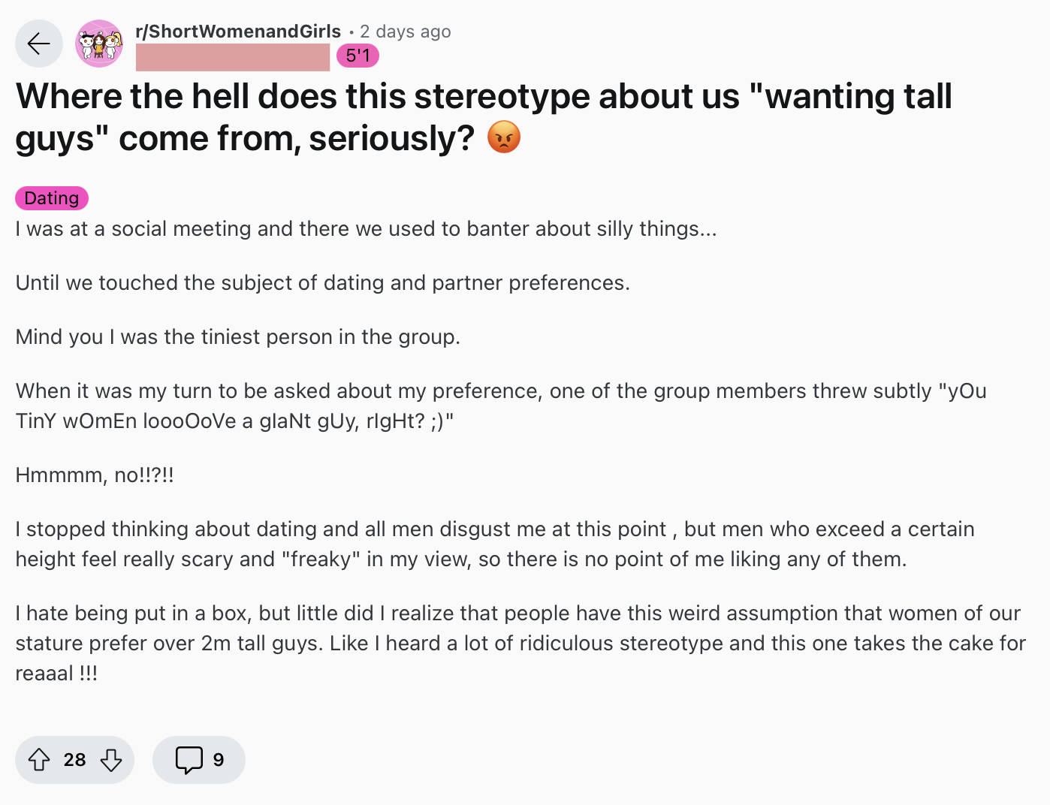Click the pink 5'1 user flair

pos(358,56)
